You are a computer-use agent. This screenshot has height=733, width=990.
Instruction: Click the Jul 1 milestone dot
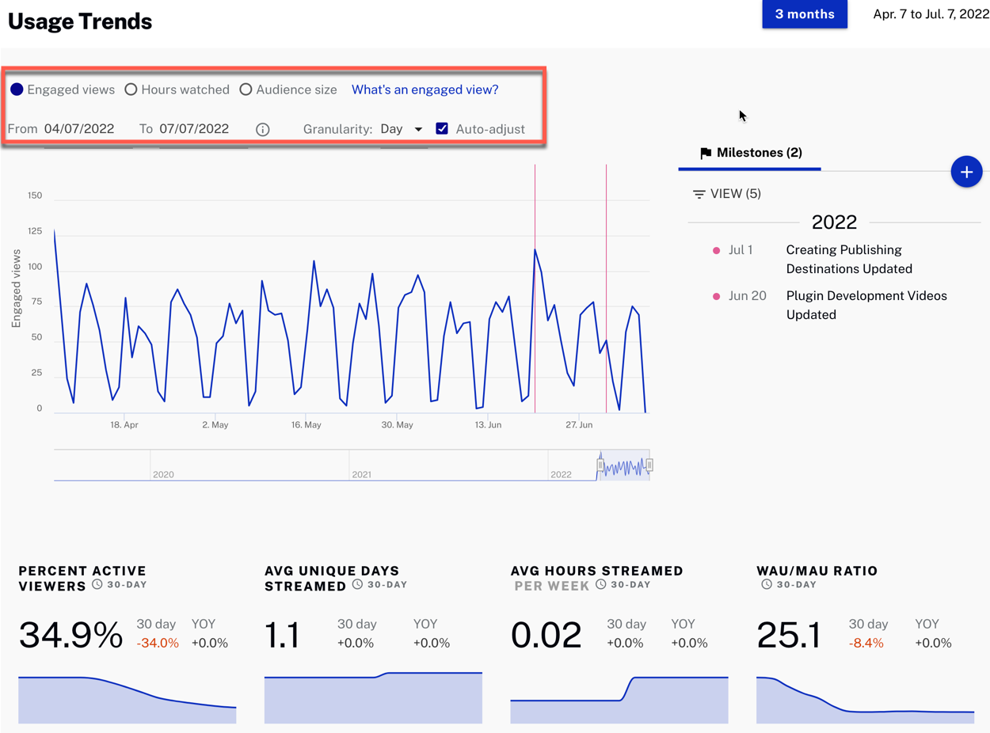(715, 250)
